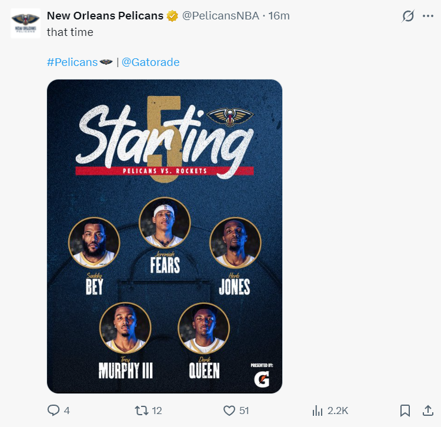This screenshot has height=427, width=441.
Task: Open the @Gatorade mention link
Action: pos(151,62)
